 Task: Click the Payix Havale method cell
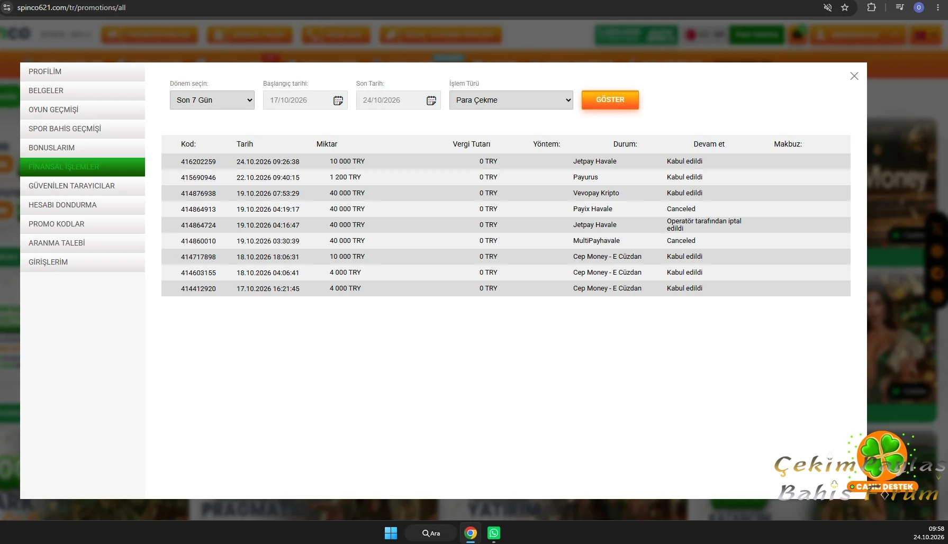tap(593, 209)
